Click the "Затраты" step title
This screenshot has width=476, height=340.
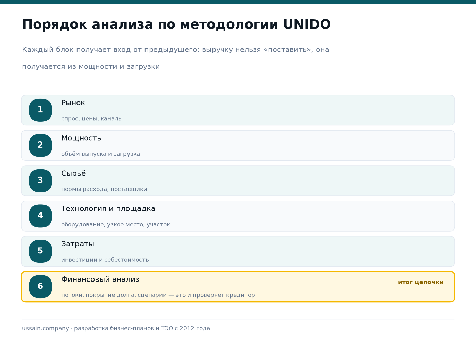(78, 244)
